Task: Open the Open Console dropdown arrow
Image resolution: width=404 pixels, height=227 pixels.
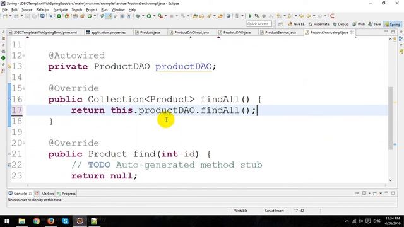Action: click(381, 194)
